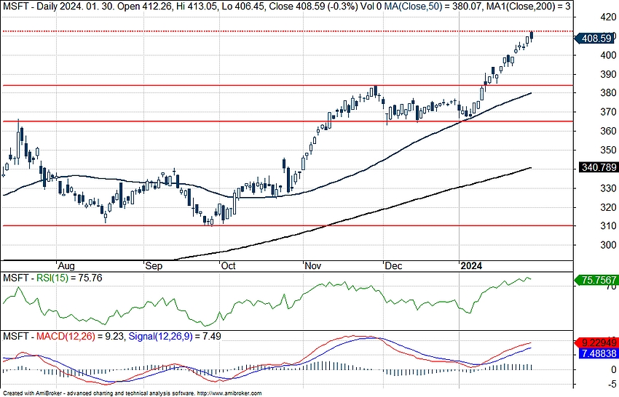Click the 2024 label on time axis
This screenshot has width=619, height=397.
coord(471,265)
